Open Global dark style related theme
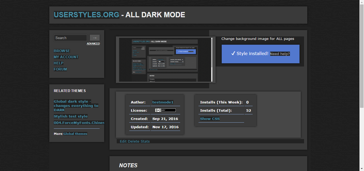The width and height of the screenshot is (364, 171). coord(76,106)
